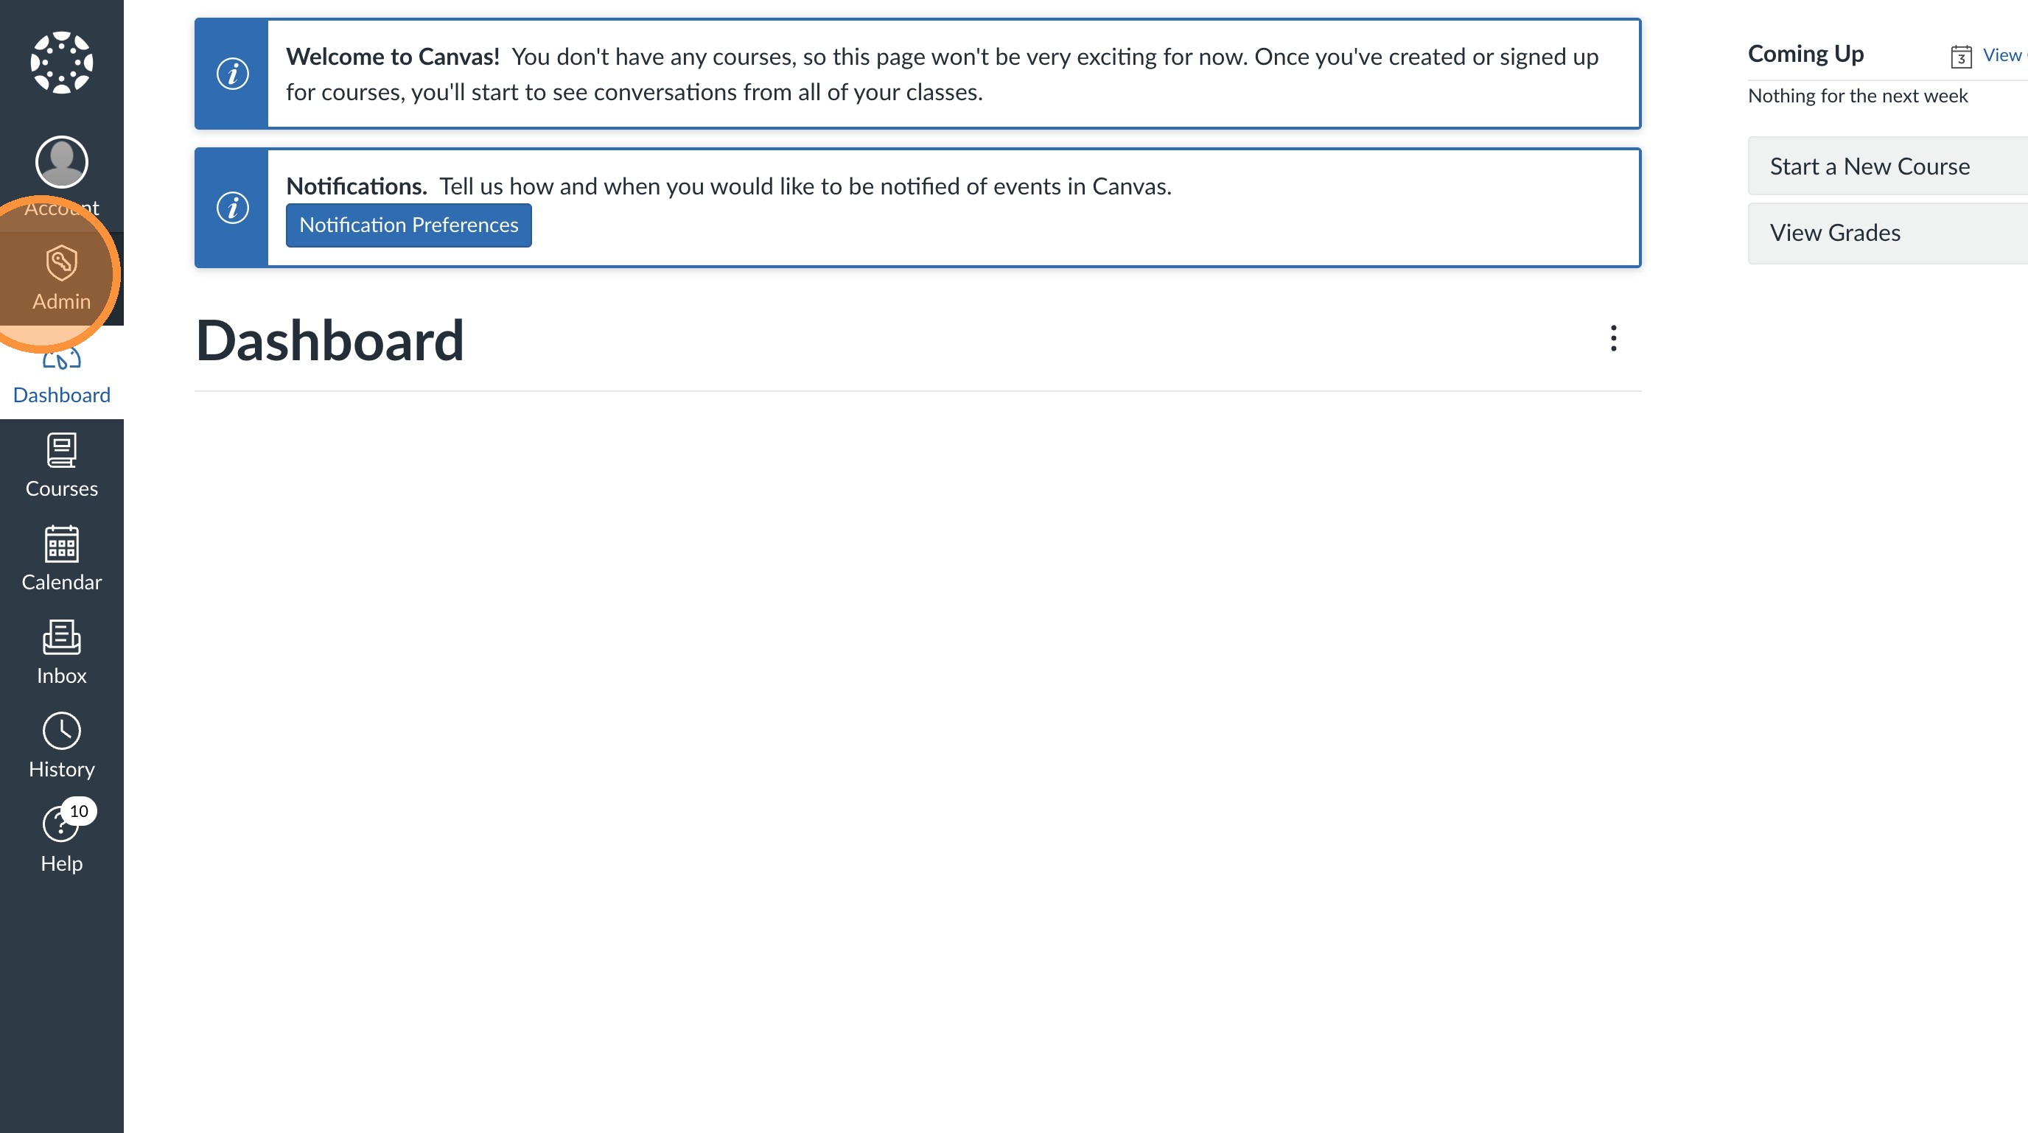
Task: Click the Admin label in sidebar
Action: [x=61, y=301]
